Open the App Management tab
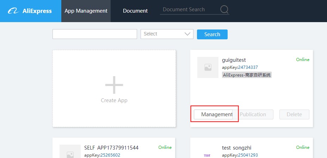The image size is (327, 158). (x=86, y=11)
